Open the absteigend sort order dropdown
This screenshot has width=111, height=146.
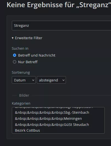(51, 80)
